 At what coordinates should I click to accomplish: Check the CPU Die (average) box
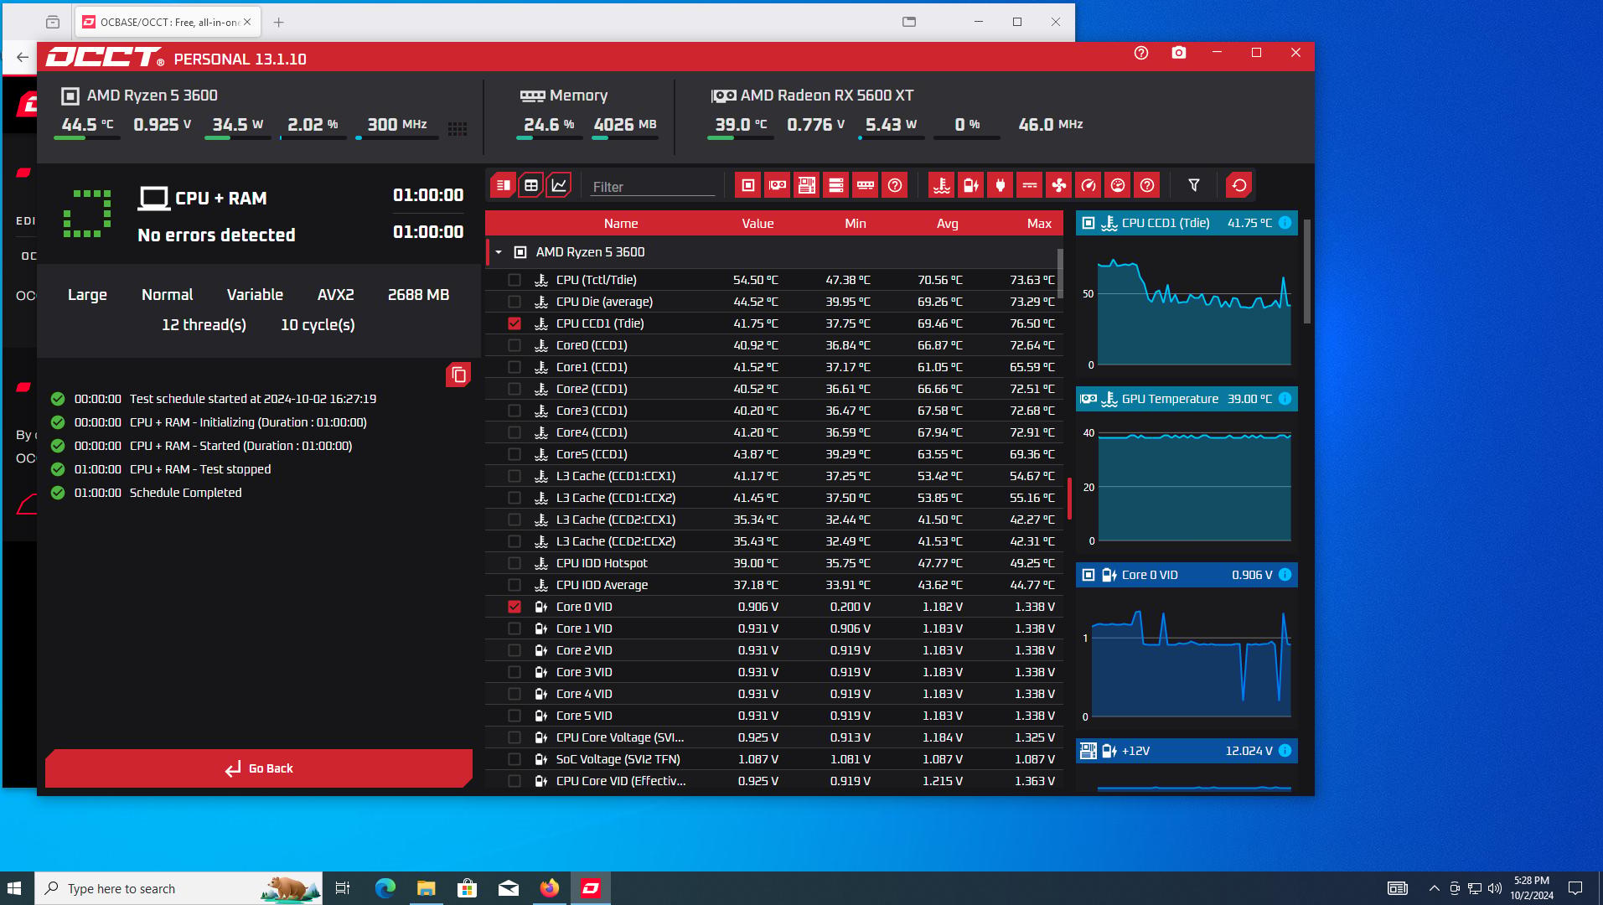(x=515, y=302)
